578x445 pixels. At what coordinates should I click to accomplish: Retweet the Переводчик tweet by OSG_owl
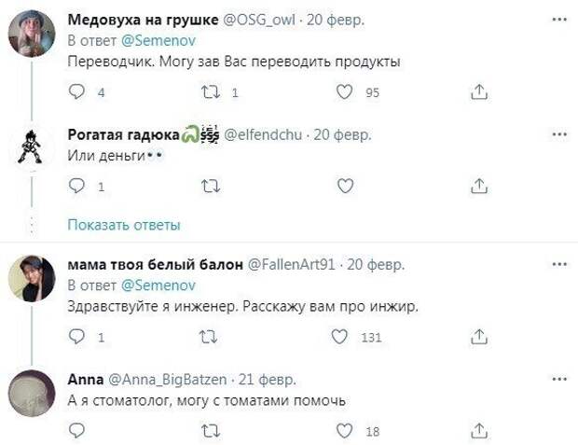[210, 92]
